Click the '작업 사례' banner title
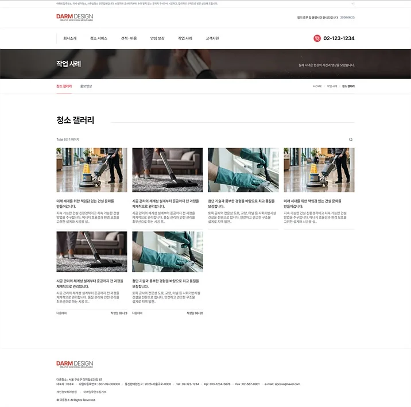The width and height of the screenshot is (411, 407). [x=69, y=64]
